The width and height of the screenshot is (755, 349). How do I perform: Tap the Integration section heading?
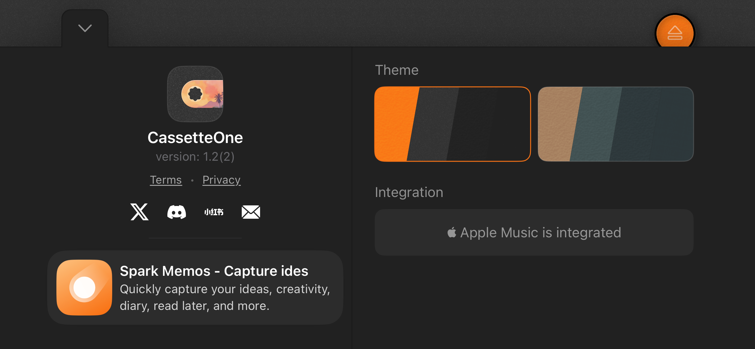409,192
